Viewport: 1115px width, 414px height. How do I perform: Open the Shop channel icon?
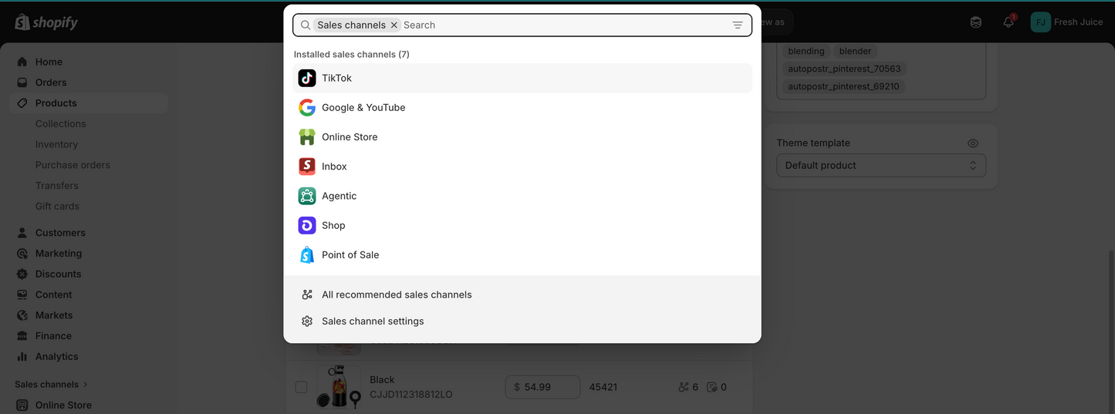pos(307,225)
